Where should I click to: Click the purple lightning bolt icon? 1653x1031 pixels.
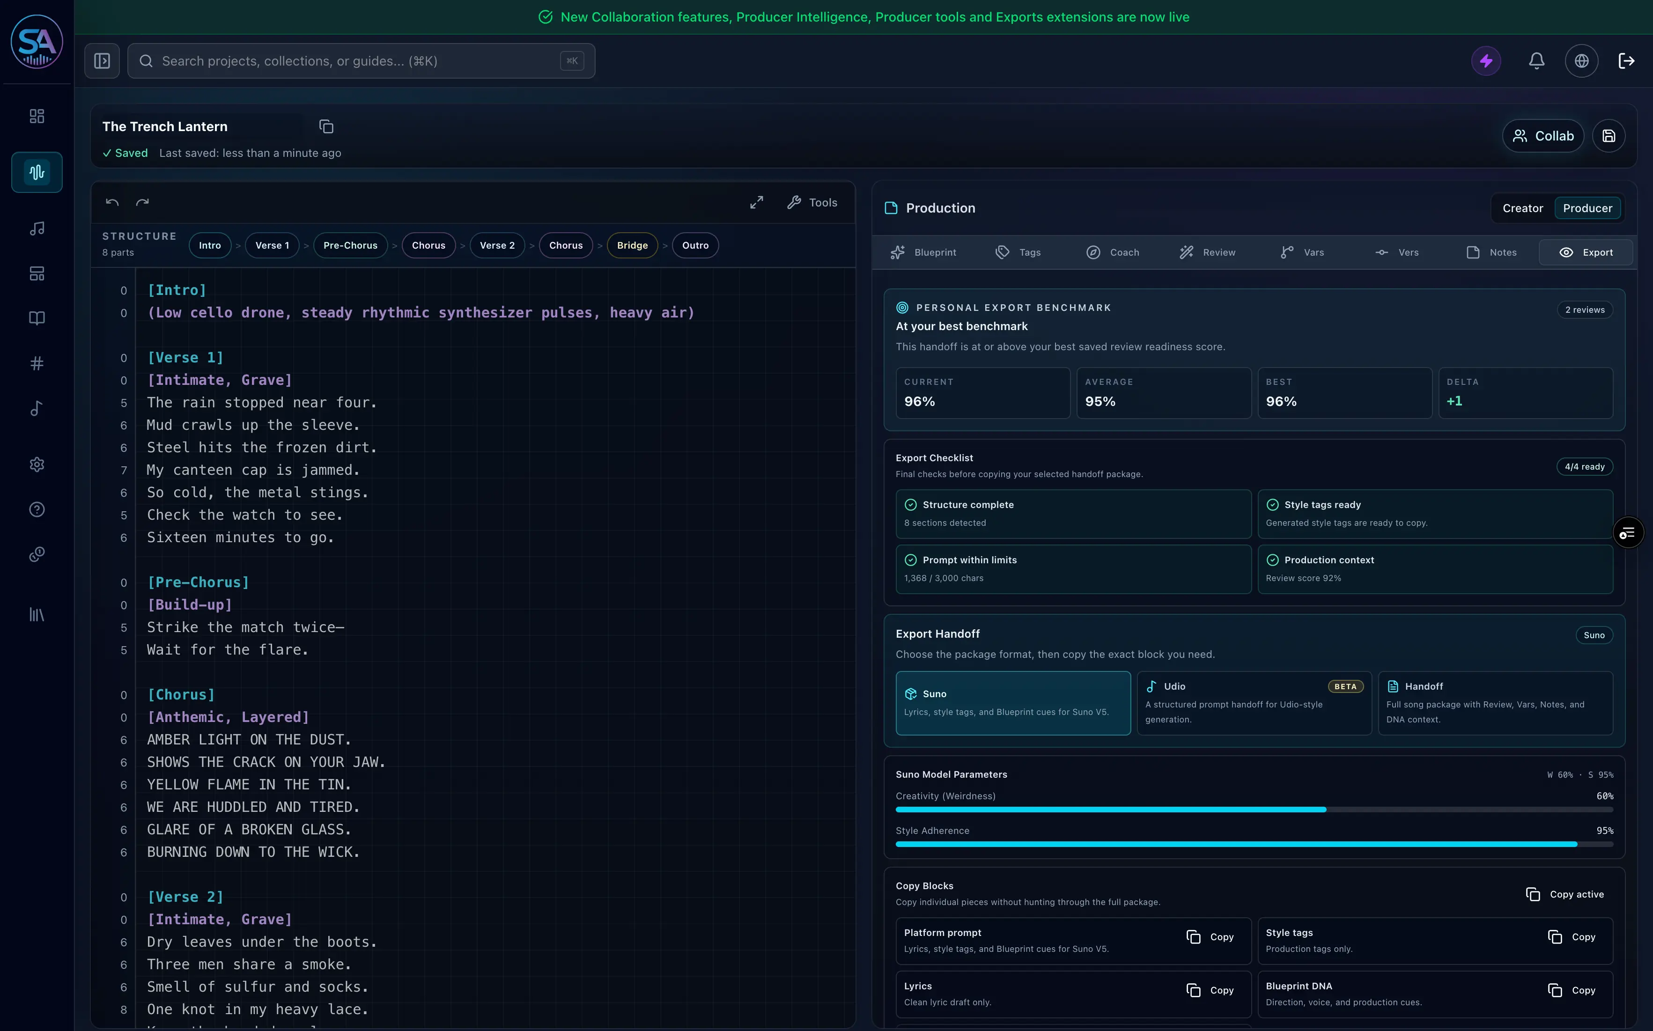tap(1486, 61)
